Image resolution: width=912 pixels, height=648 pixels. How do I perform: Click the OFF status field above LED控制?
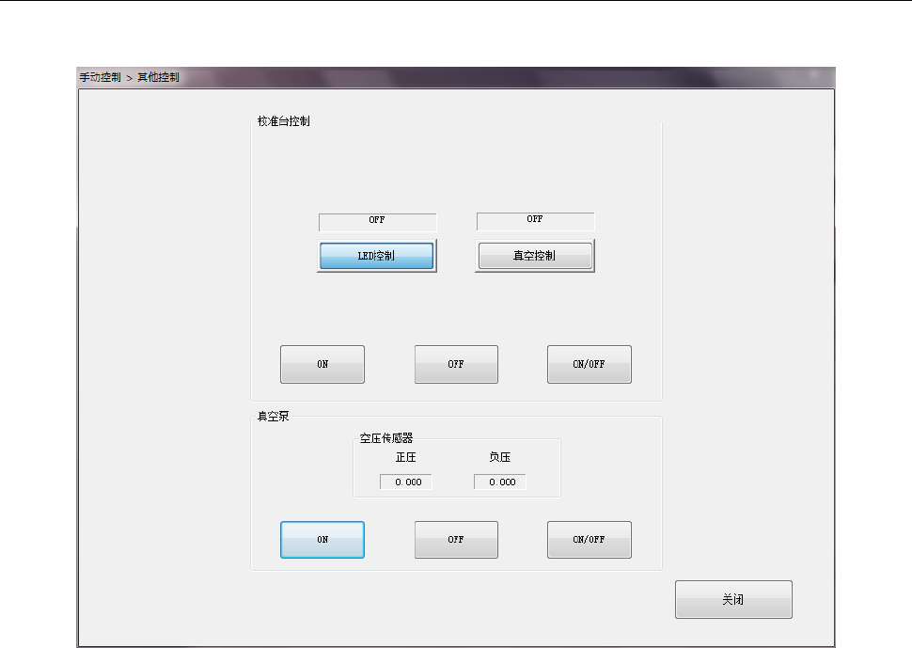pos(377,222)
